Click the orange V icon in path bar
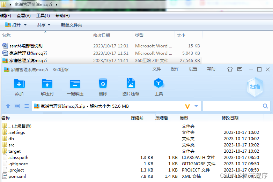Image resolution: width=273 pixels, height=182 pixels. 187,106
